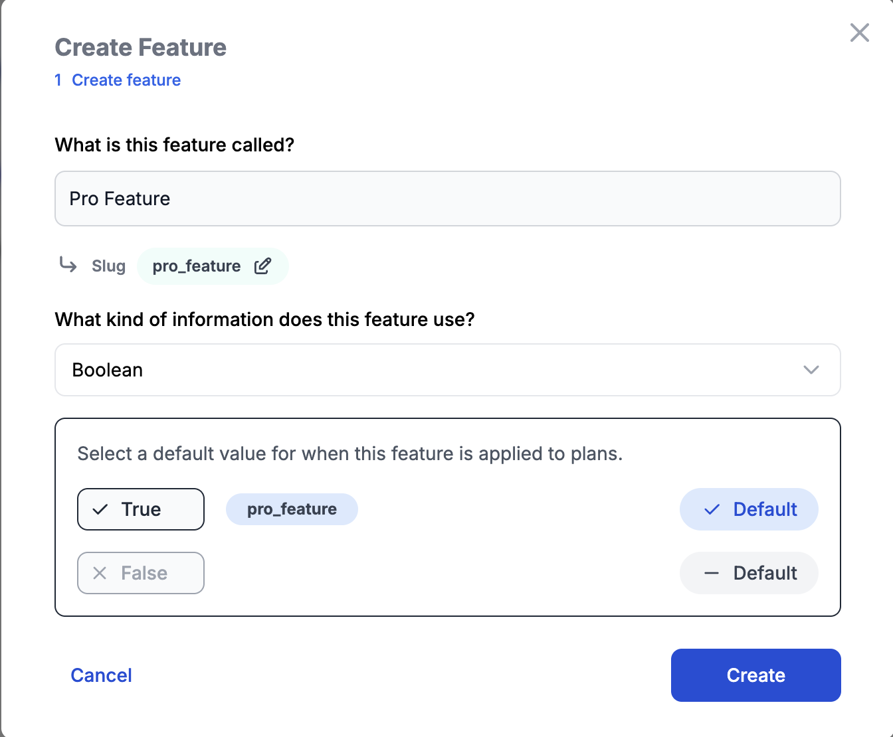Screen dimensions: 893x737
Task: Click the X icon in False option
Action: (x=100, y=573)
